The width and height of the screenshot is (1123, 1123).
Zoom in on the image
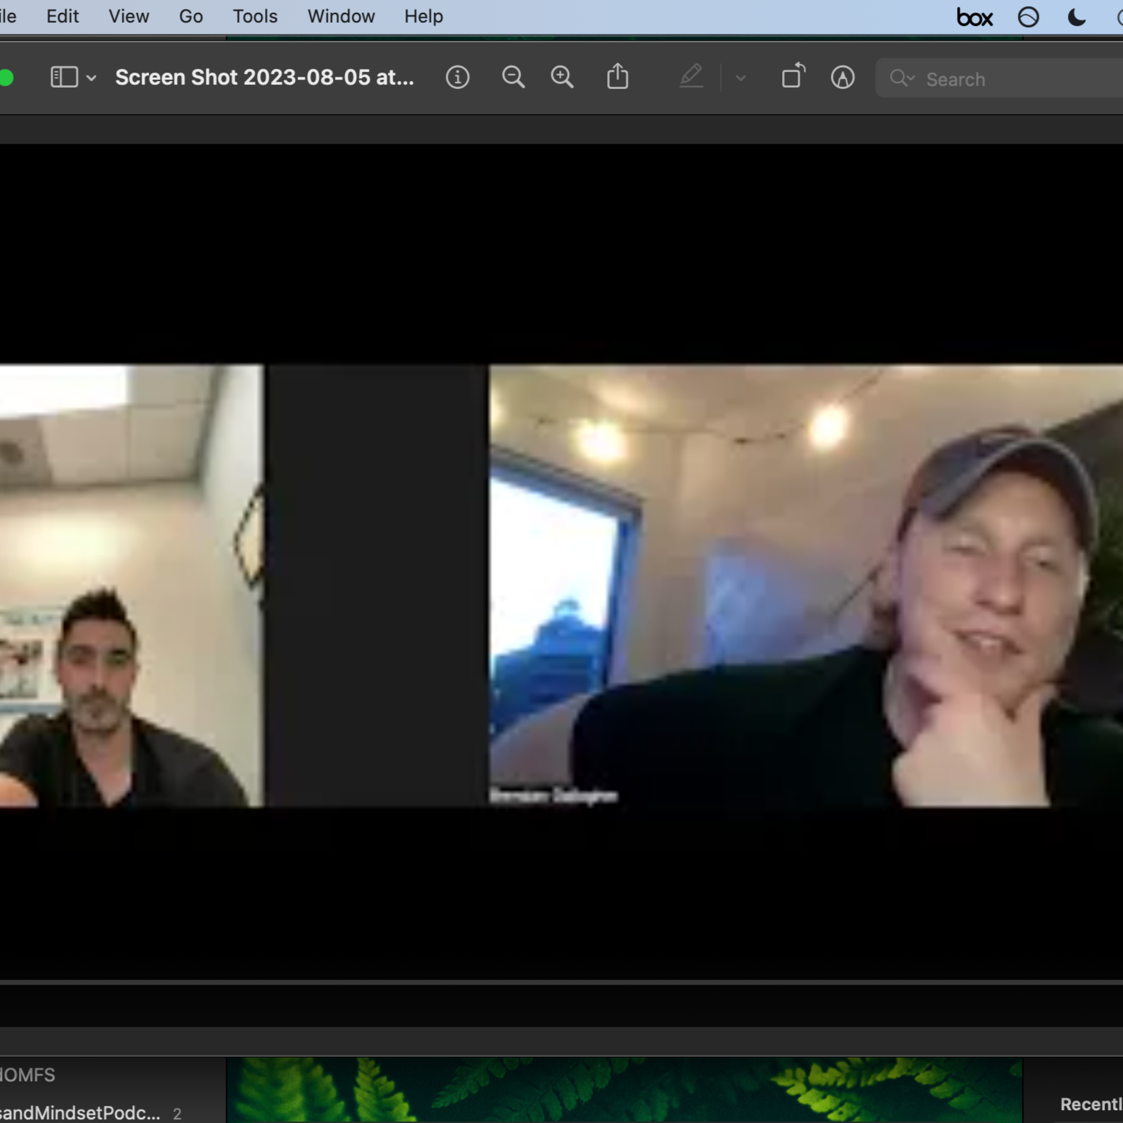562,77
